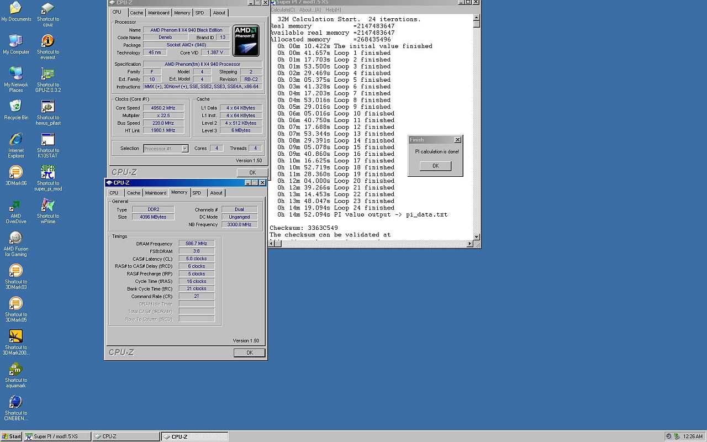Image resolution: width=707 pixels, height=442 pixels.
Task: Click Super PI horizontal scrollbar right arrow
Action: click(x=470, y=244)
